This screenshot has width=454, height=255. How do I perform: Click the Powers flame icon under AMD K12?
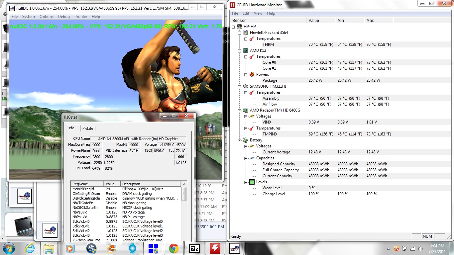(252, 74)
